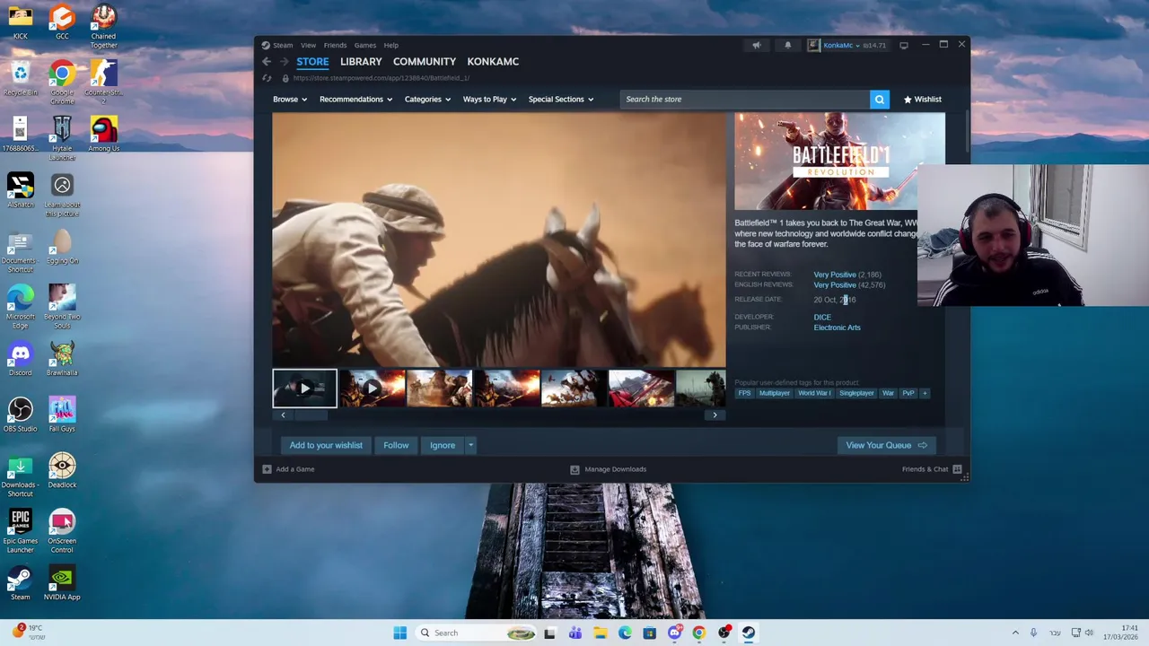1149x646 pixels.
Task: Open Hytale Launcher desktop icon
Action: pyautogui.click(x=62, y=137)
